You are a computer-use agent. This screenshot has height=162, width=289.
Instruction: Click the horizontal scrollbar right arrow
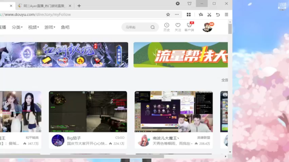tap(225, 156)
